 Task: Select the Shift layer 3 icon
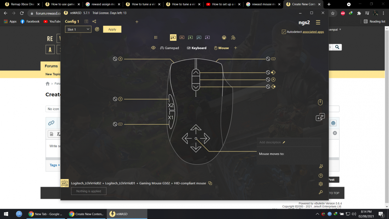[x=199, y=38]
